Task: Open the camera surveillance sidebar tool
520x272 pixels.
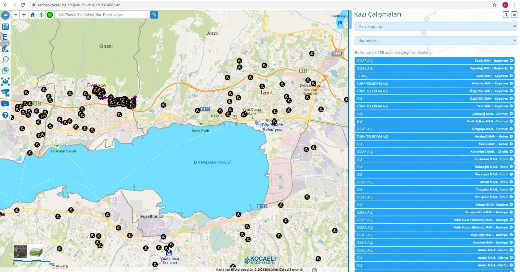Action: 5,93
